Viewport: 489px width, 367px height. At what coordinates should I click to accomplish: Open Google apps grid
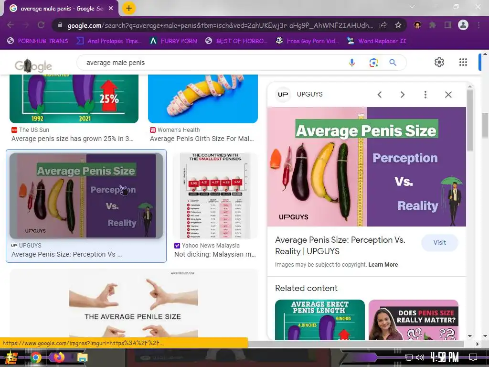pyautogui.click(x=463, y=62)
